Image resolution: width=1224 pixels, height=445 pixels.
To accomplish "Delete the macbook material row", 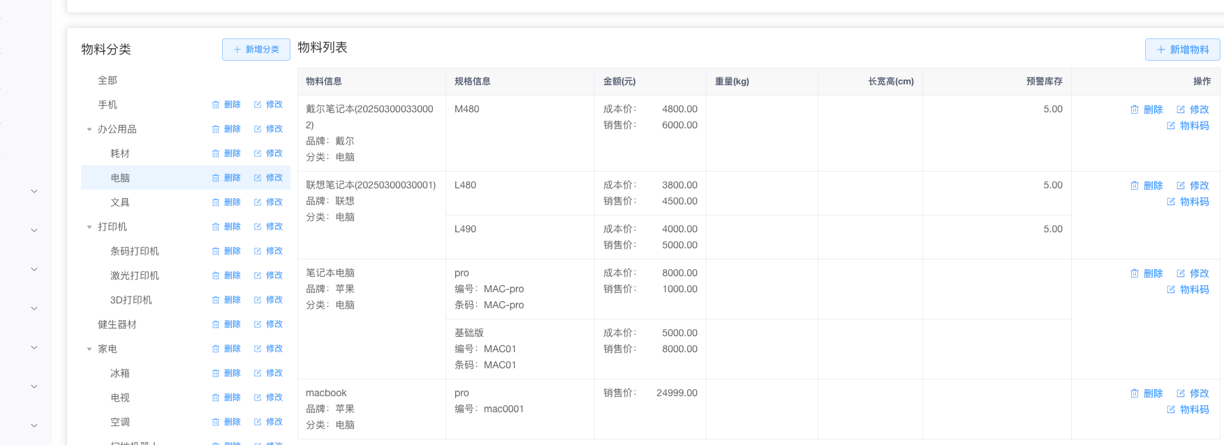I will [x=1146, y=393].
